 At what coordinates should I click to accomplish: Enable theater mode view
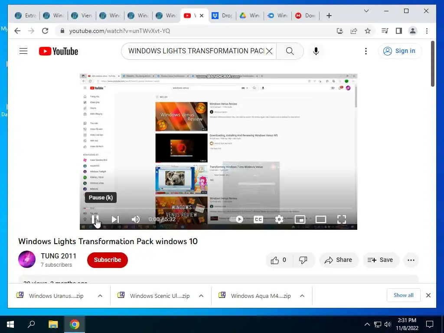pyautogui.click(x=321, y=219)
